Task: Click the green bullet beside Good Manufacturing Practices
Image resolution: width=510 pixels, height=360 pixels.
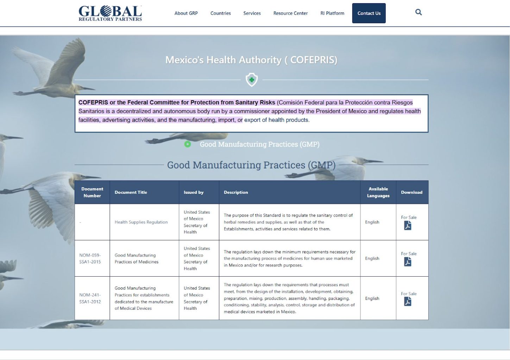Action: coord(188,144)
